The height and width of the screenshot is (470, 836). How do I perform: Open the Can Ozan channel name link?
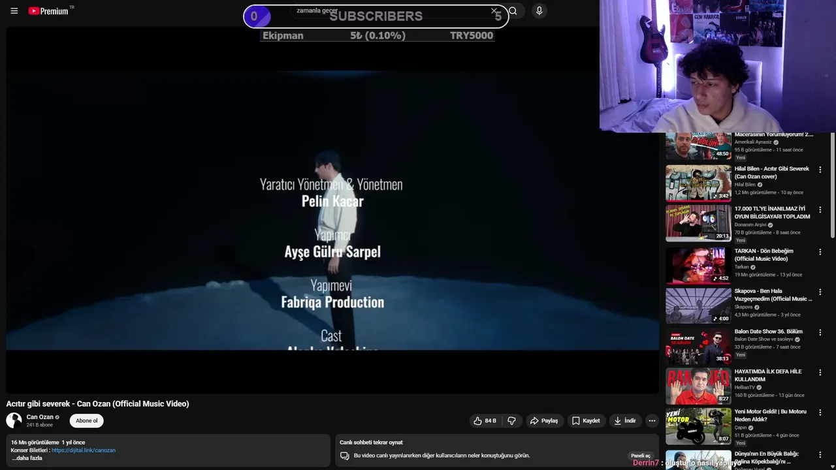[40, 417]
